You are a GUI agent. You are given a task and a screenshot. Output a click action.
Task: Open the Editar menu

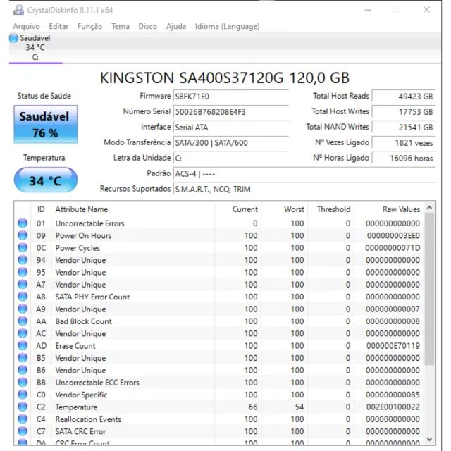click(58, 27)
